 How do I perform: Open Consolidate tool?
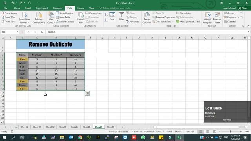[x=184, y=13]
